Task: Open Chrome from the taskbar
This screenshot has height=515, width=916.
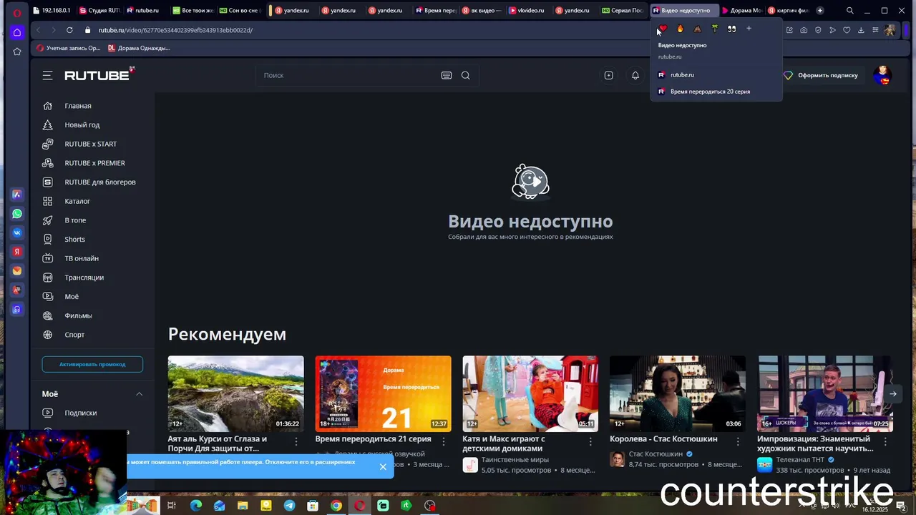Action: pos(336,506)
